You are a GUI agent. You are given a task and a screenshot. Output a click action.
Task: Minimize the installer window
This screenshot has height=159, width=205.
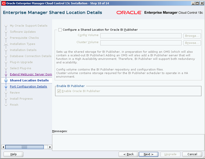tap(193, 3)
